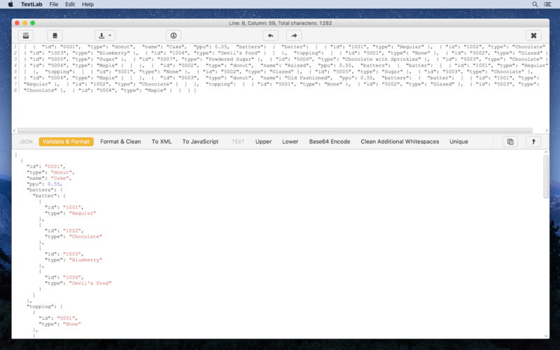
Task: Click the vertical scrollbar thumb in output pane
Action: [x=546, y=176]
